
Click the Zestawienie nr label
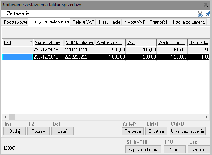click(x=20, y=13)
